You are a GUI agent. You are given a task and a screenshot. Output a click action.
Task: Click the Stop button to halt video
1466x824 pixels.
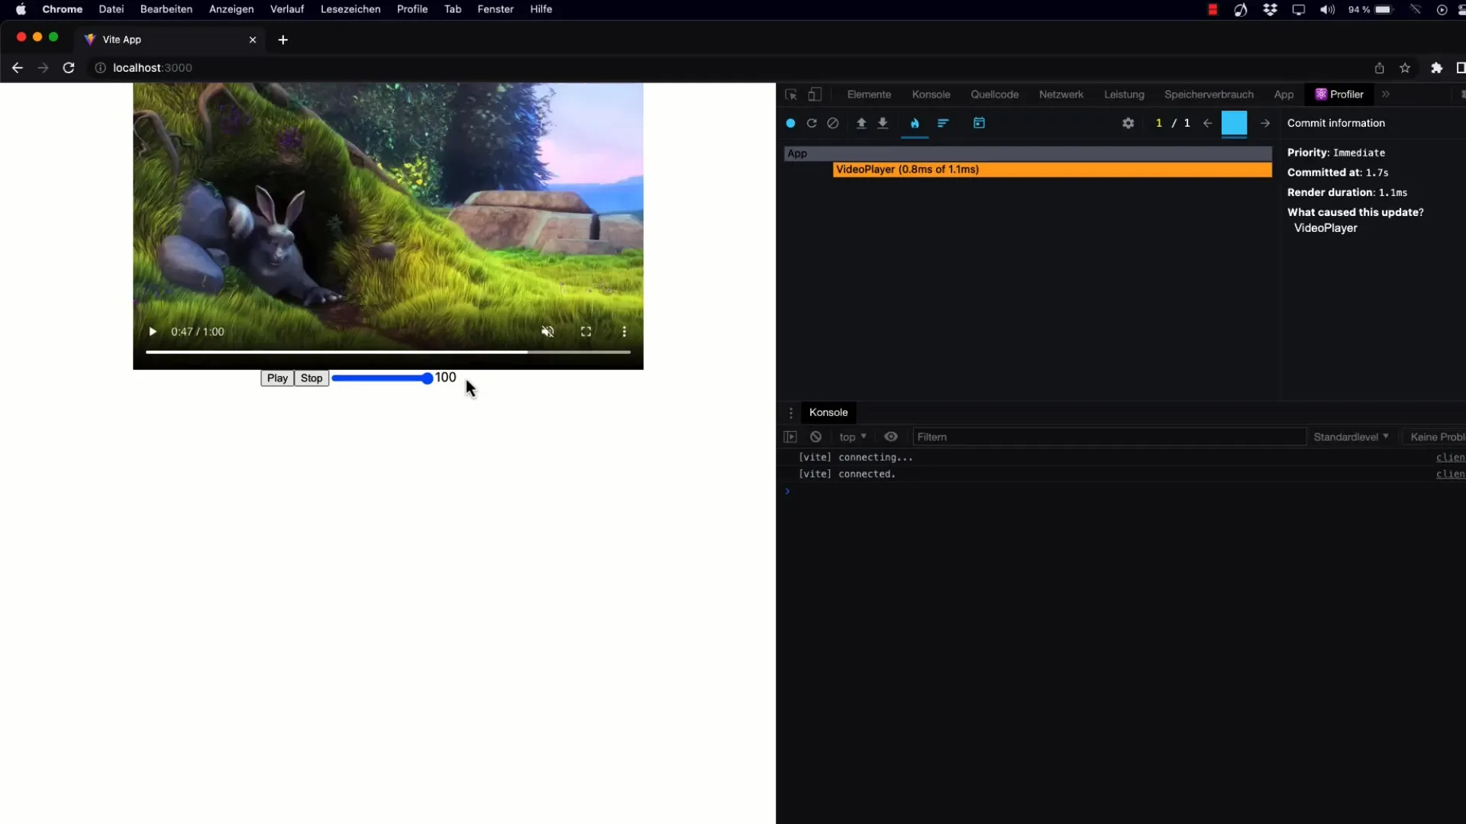(311, 376)
